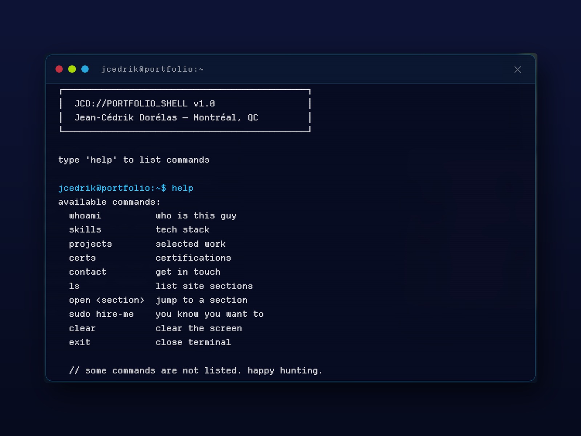This screenshot has width=581, height=436.
Task: Click the exit command
Action: 80,342
